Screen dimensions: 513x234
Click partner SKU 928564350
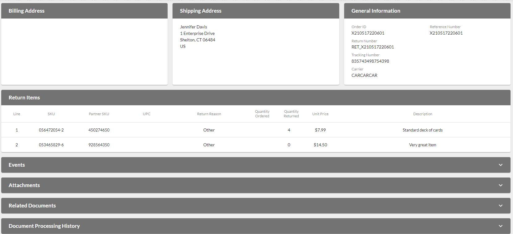click(99, 145)
